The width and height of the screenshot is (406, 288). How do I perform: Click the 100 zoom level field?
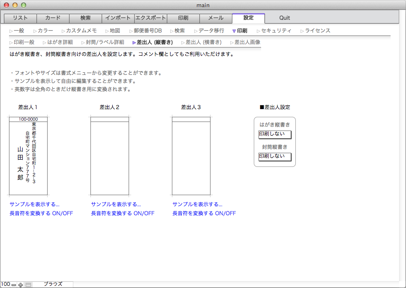point(5,285)
